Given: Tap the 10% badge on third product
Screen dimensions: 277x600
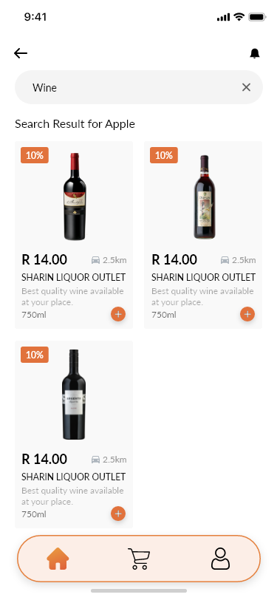Looking at the screenshot, I should click(35, 355).
